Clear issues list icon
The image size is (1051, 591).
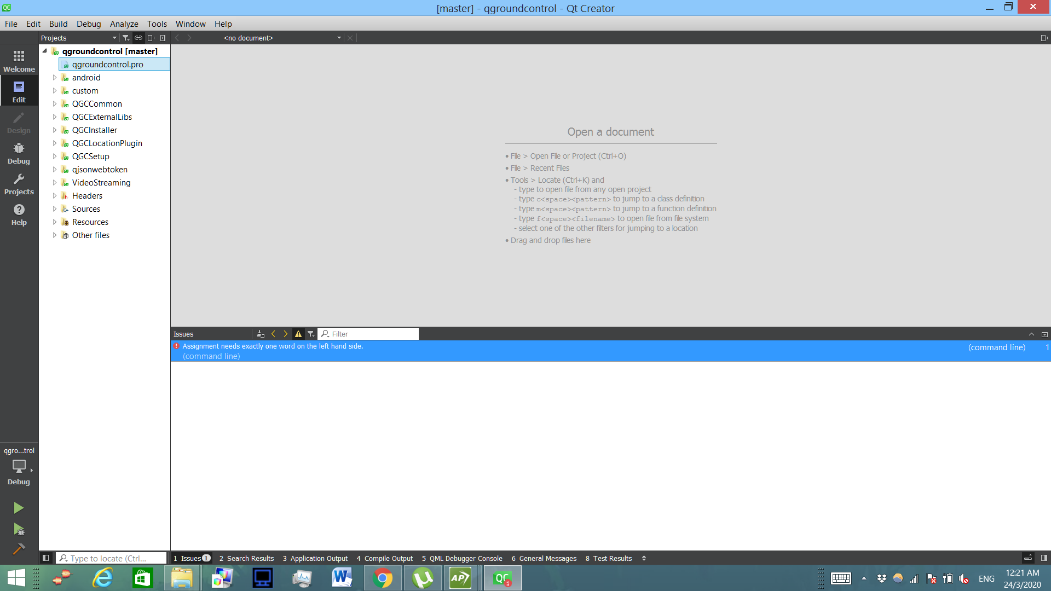pyautogui.click(x=261, y=334)
